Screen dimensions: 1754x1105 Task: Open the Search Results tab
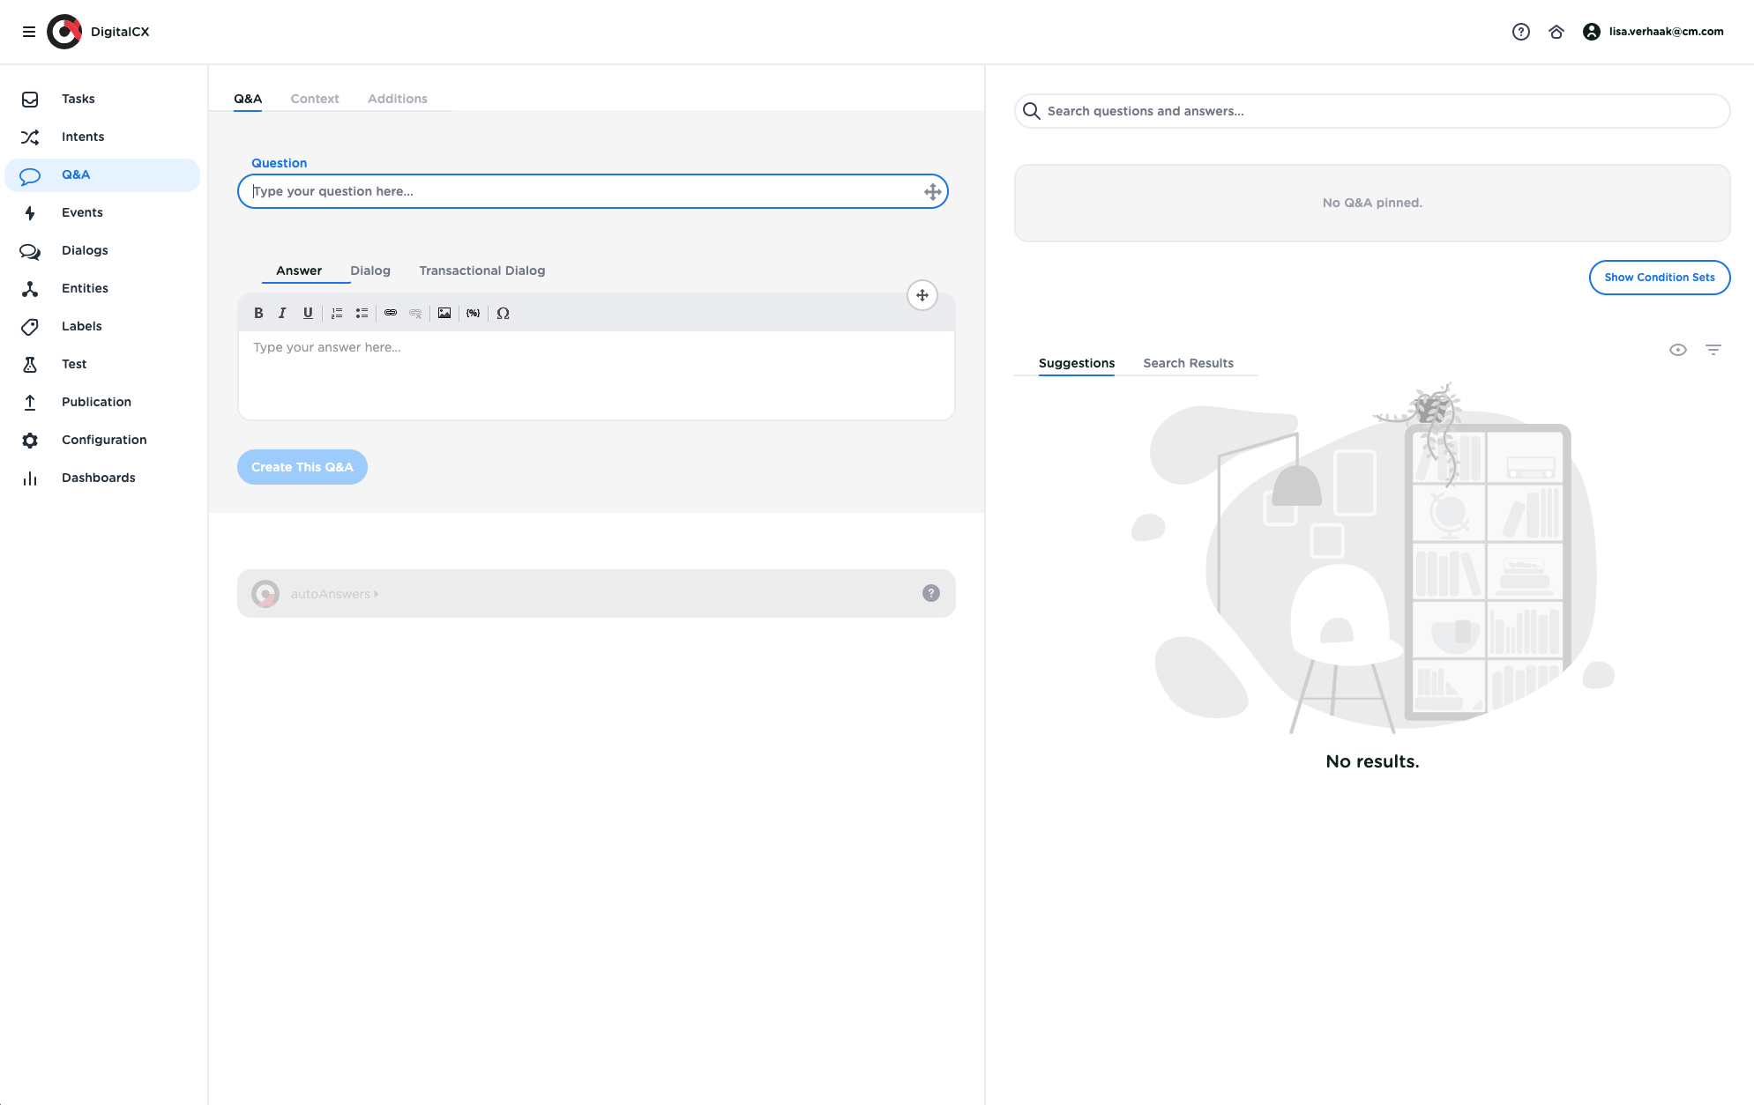coord(1188,363)
